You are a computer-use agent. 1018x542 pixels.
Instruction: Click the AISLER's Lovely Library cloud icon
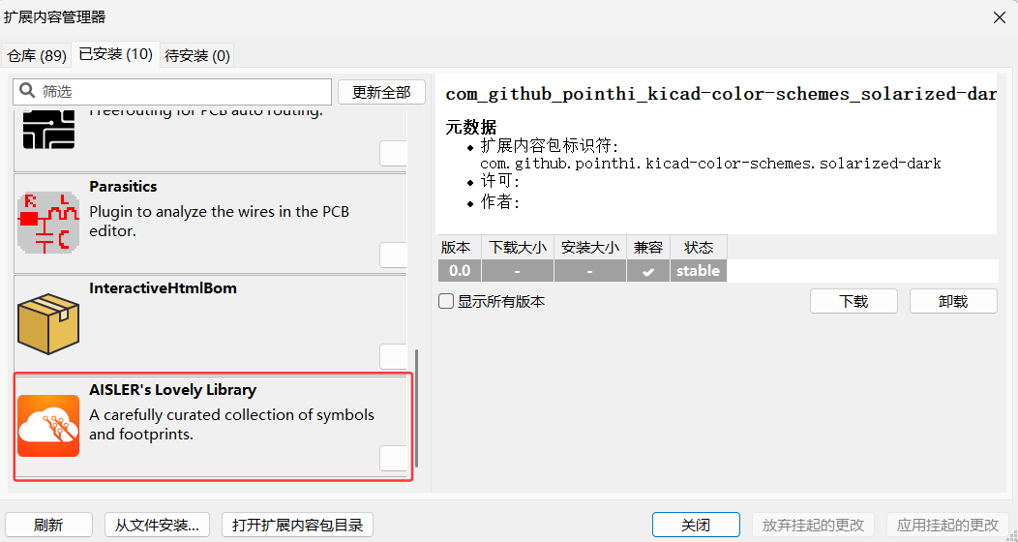pyautogui.click(x=48, y=425)
